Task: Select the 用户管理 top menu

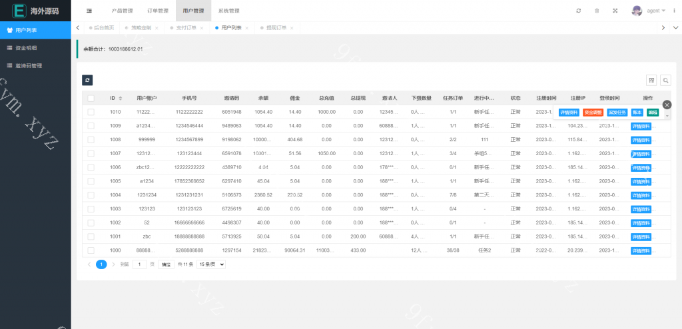Action: tap(194, 11)
